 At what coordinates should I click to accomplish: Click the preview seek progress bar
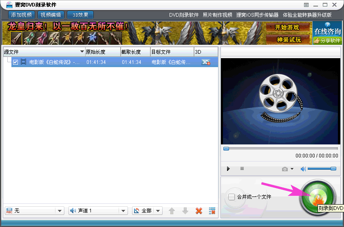pos(280,148)
